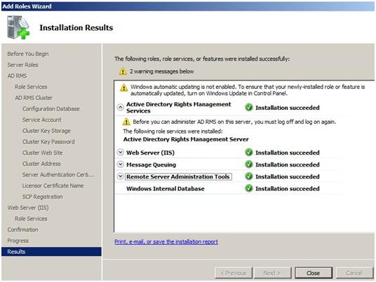This screenshot has height=282, width=376.
Task: Open Role Services under Web Server (IIS)
Action: click(31, 218)
